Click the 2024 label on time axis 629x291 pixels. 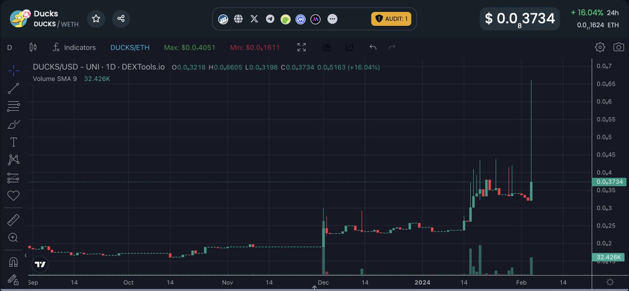pos(422,282)
